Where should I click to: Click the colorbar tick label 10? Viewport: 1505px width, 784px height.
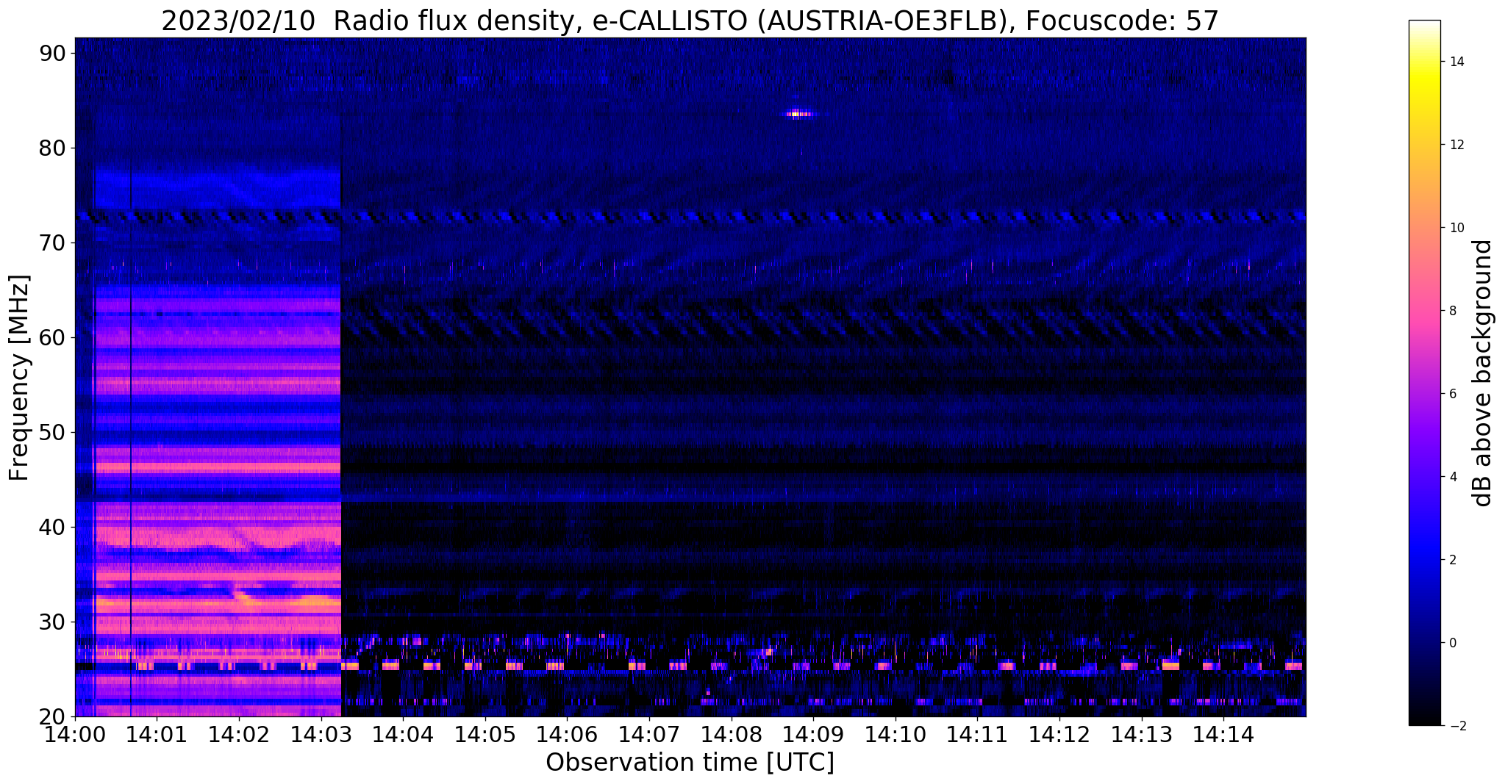point(1456,228)
